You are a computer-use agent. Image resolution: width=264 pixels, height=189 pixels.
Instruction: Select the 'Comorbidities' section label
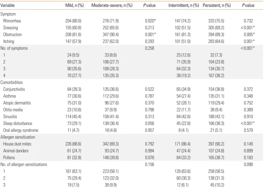pyautogui.click(x=12, y=83)
